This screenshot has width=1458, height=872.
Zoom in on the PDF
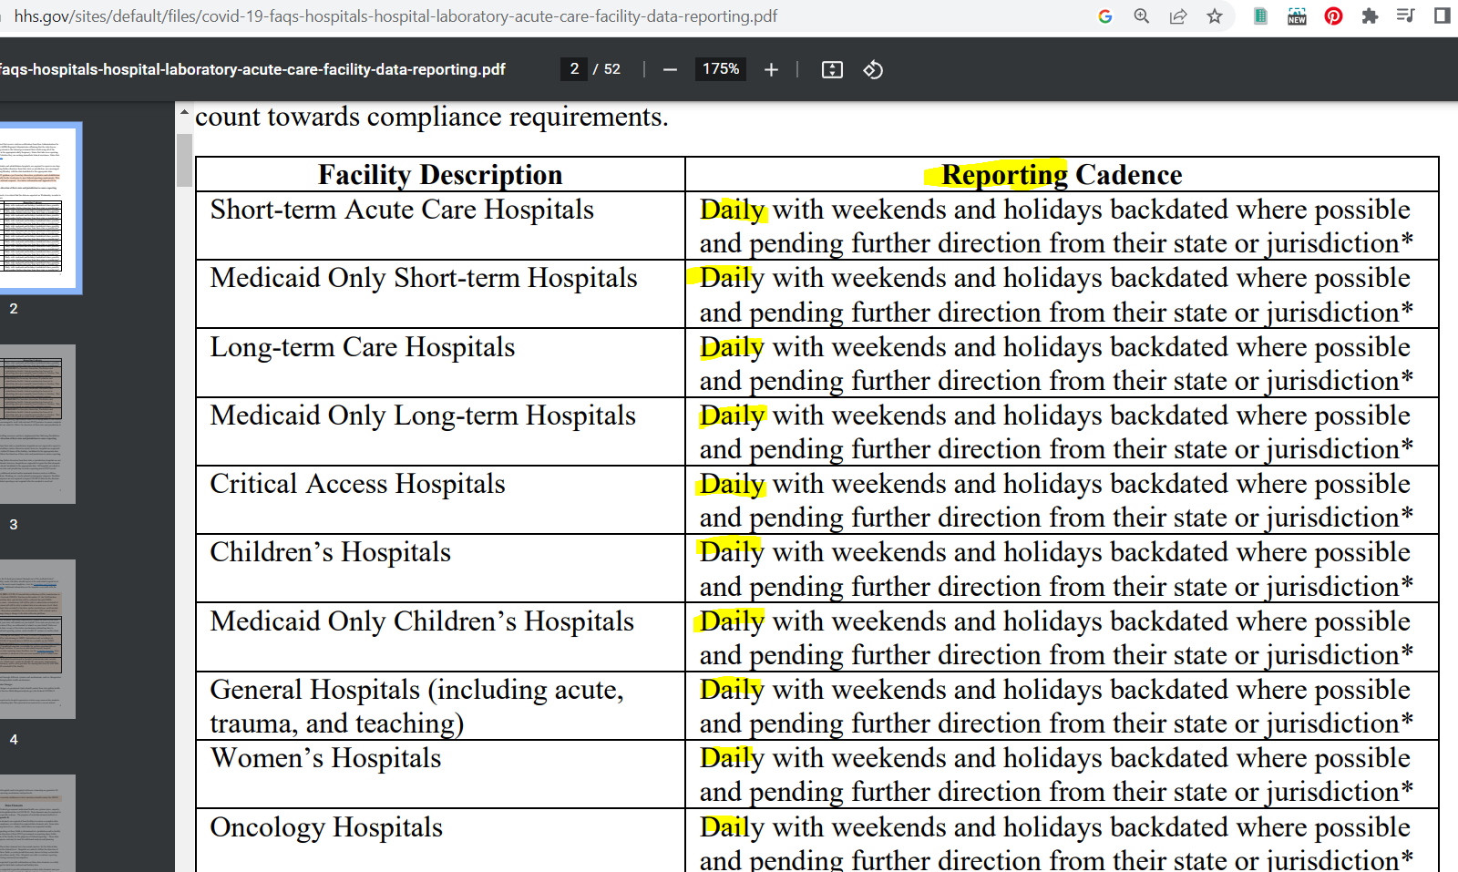771,69
